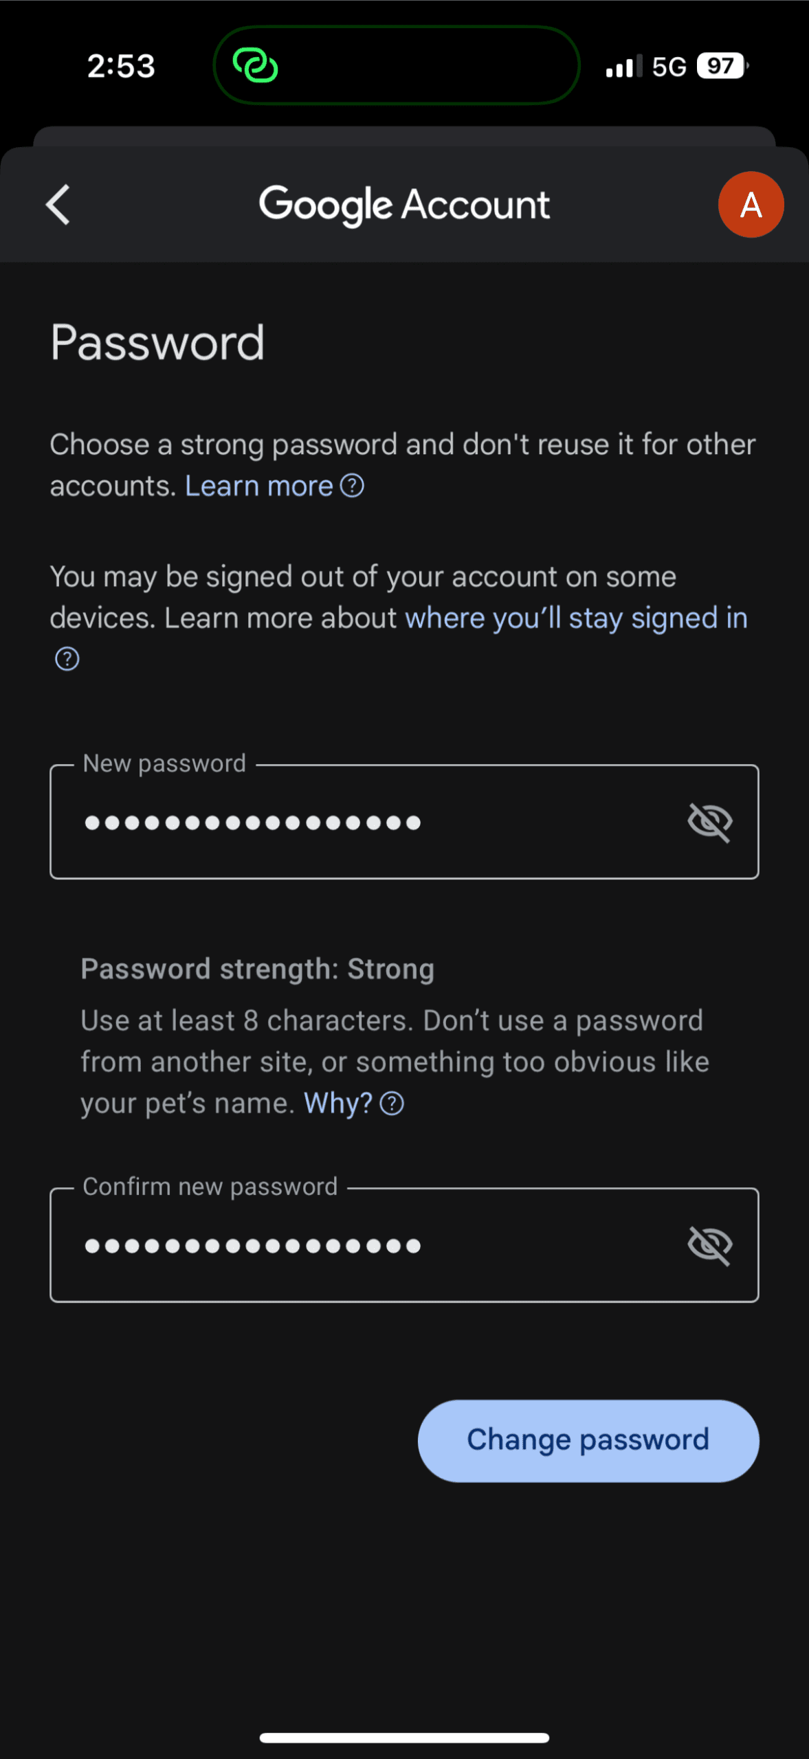Tap the Google Account header title
The width and height of the screenshot is (809, 1759).
(x=404, y=204)
